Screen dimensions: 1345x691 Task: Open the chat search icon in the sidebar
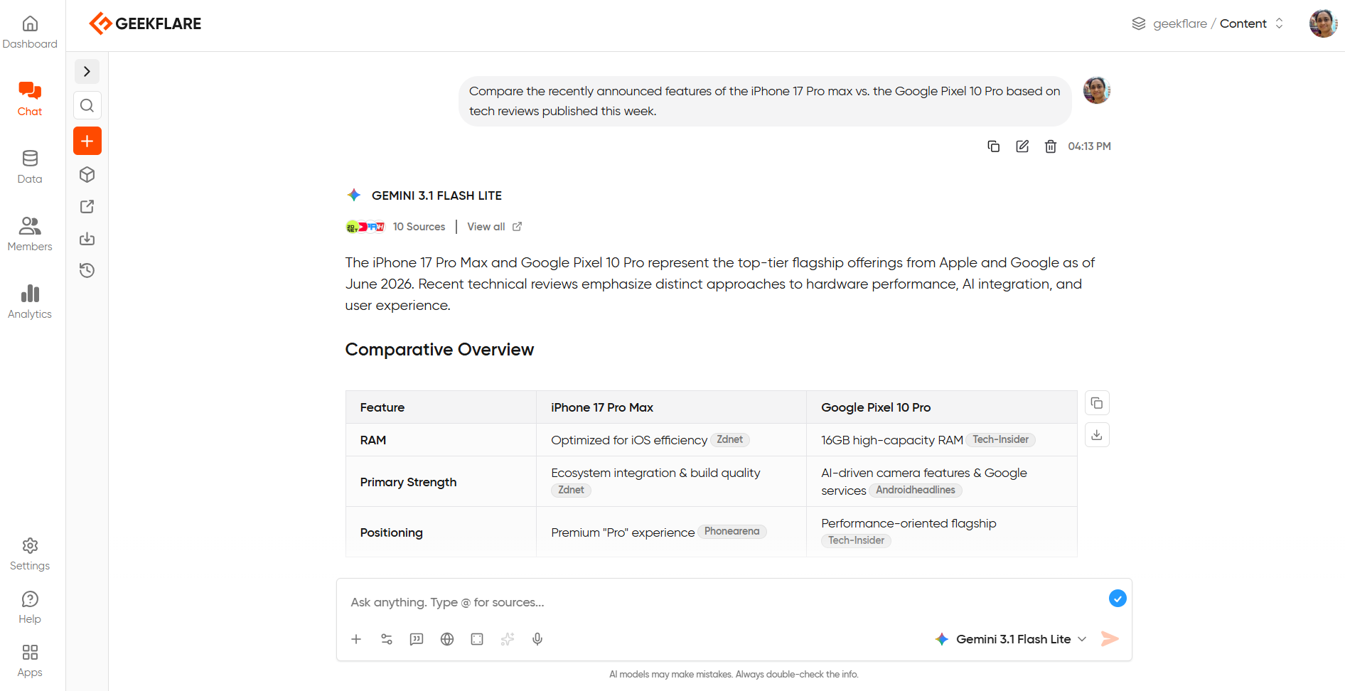pyautogui.click(x=87, y=105)
